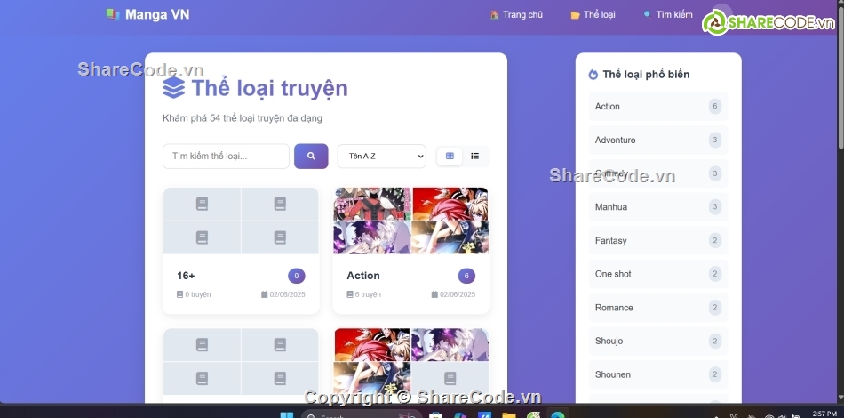Select Fantasy in popular genres list
844x418 pixels.
click(x=658, y=241)
